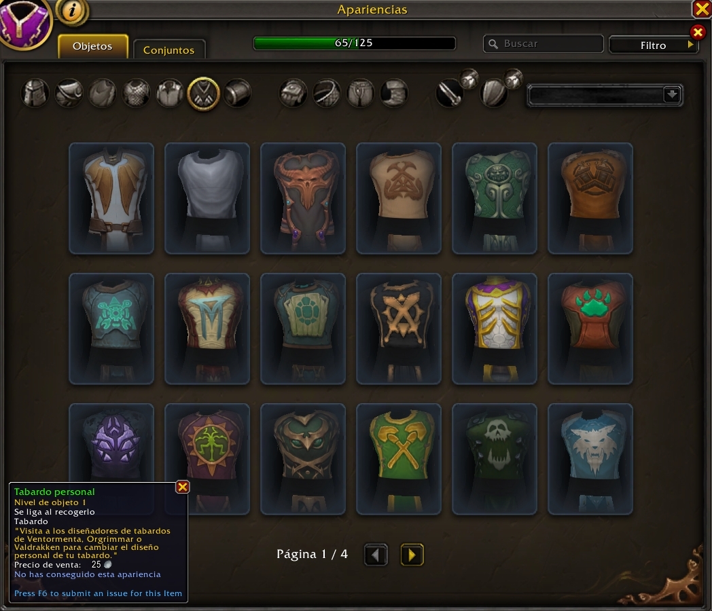Switch to the Conjuntos tab
The height and width of the screenshot is (611, 712).
pyautogui.click(x=169, y=50)
